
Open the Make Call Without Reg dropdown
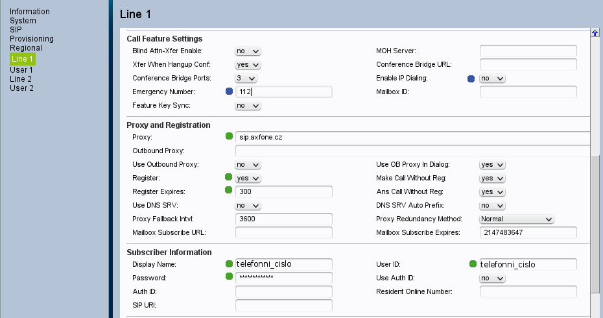point(492,178)
